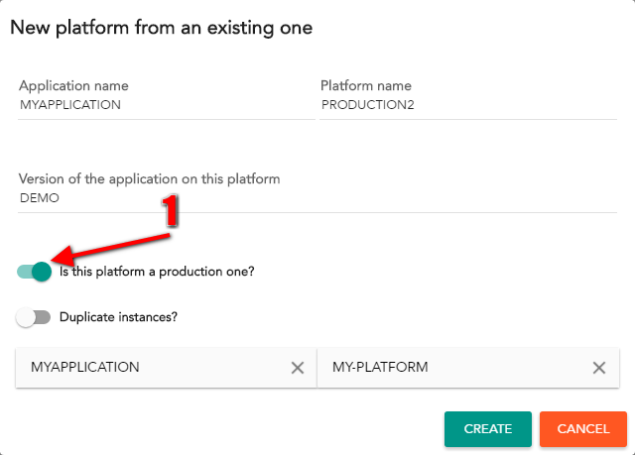Disable the production platform switch
This screenshot has height=455, width=635.
(x=34, y=272)
